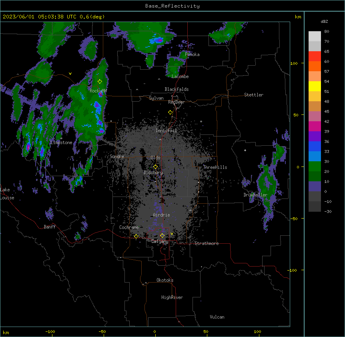Screen dimensions: 345x337
Task: Select the RedDeer city label
Action: (176, 102)
